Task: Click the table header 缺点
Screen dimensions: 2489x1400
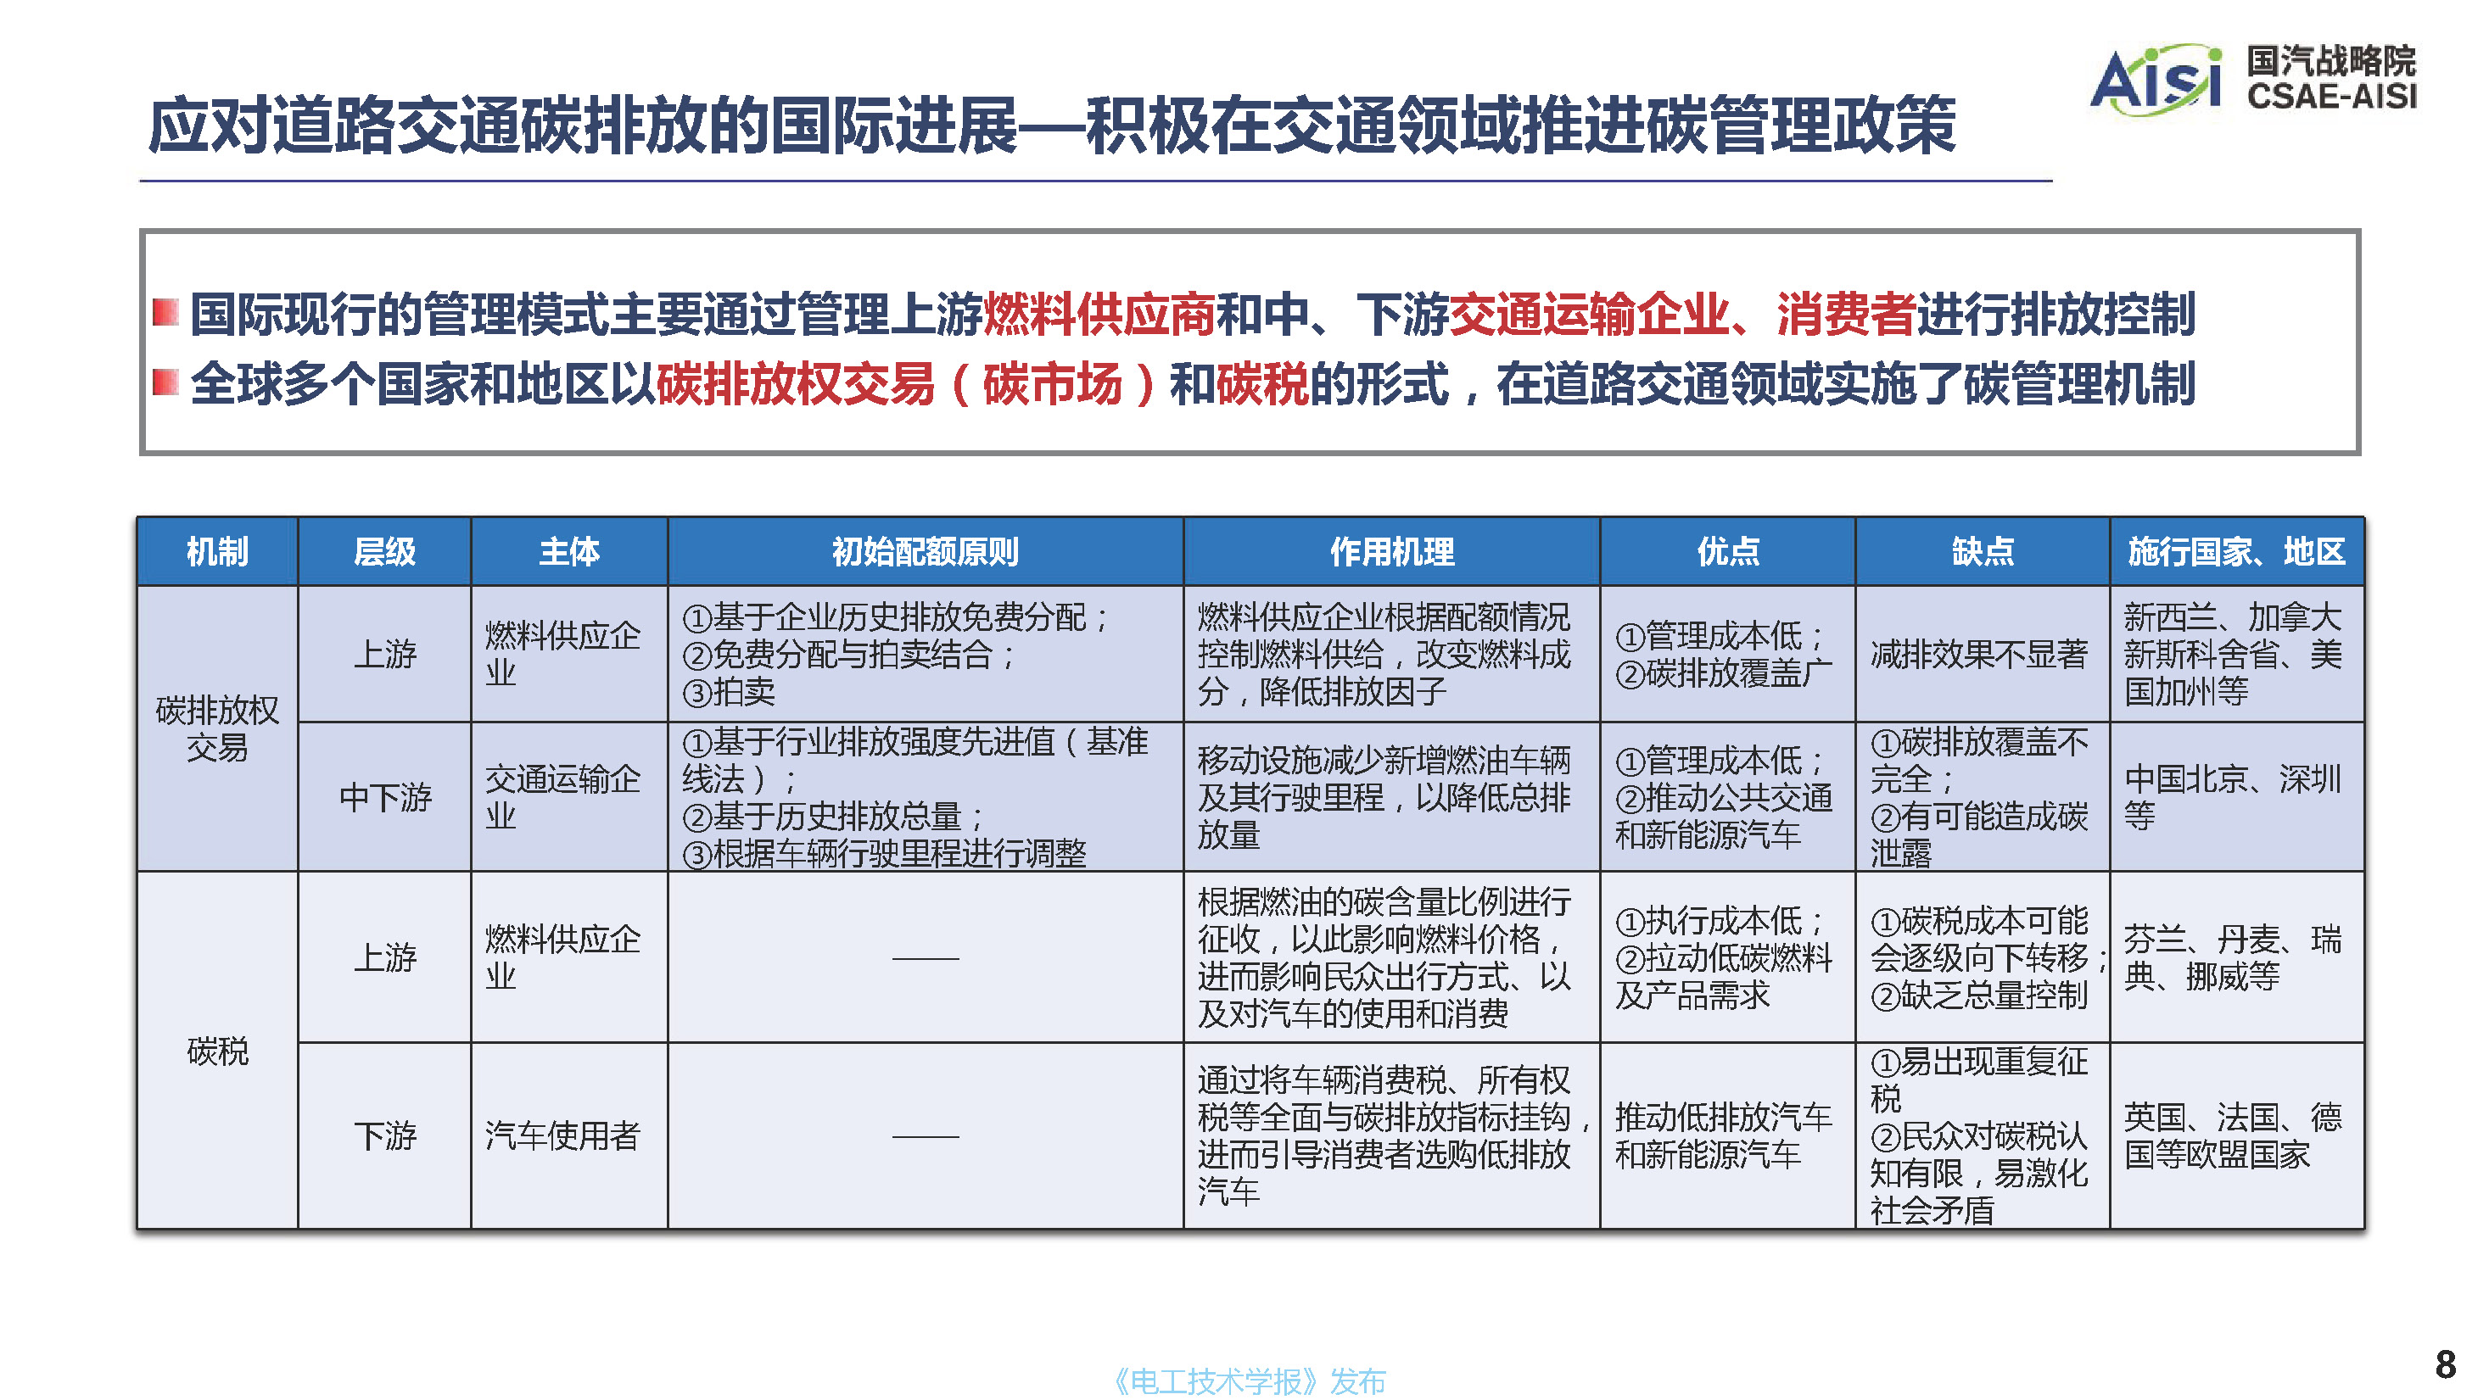Action: (x=1983, y=551)
